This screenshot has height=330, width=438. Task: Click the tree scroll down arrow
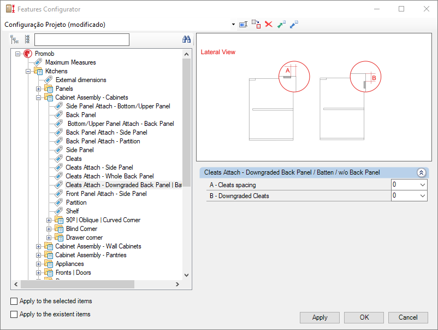(x=186, y=275)
